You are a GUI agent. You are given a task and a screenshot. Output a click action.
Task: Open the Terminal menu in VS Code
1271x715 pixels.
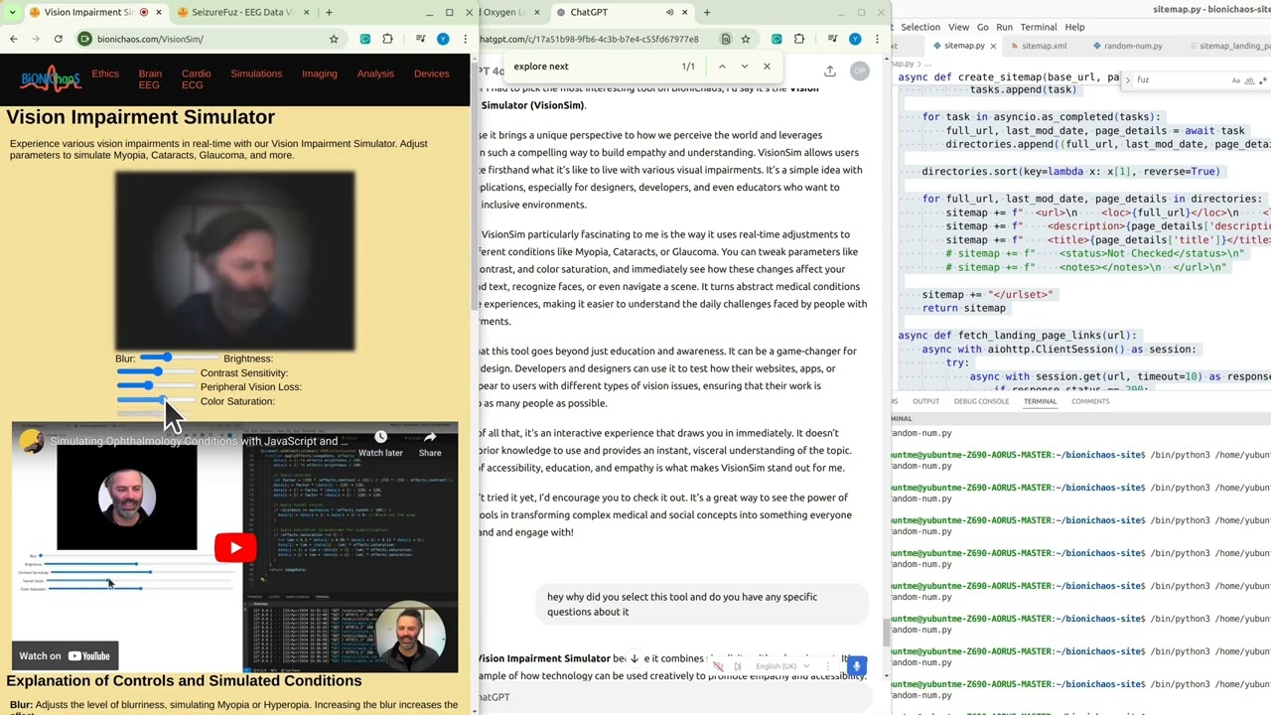(x=1039, y=27)
